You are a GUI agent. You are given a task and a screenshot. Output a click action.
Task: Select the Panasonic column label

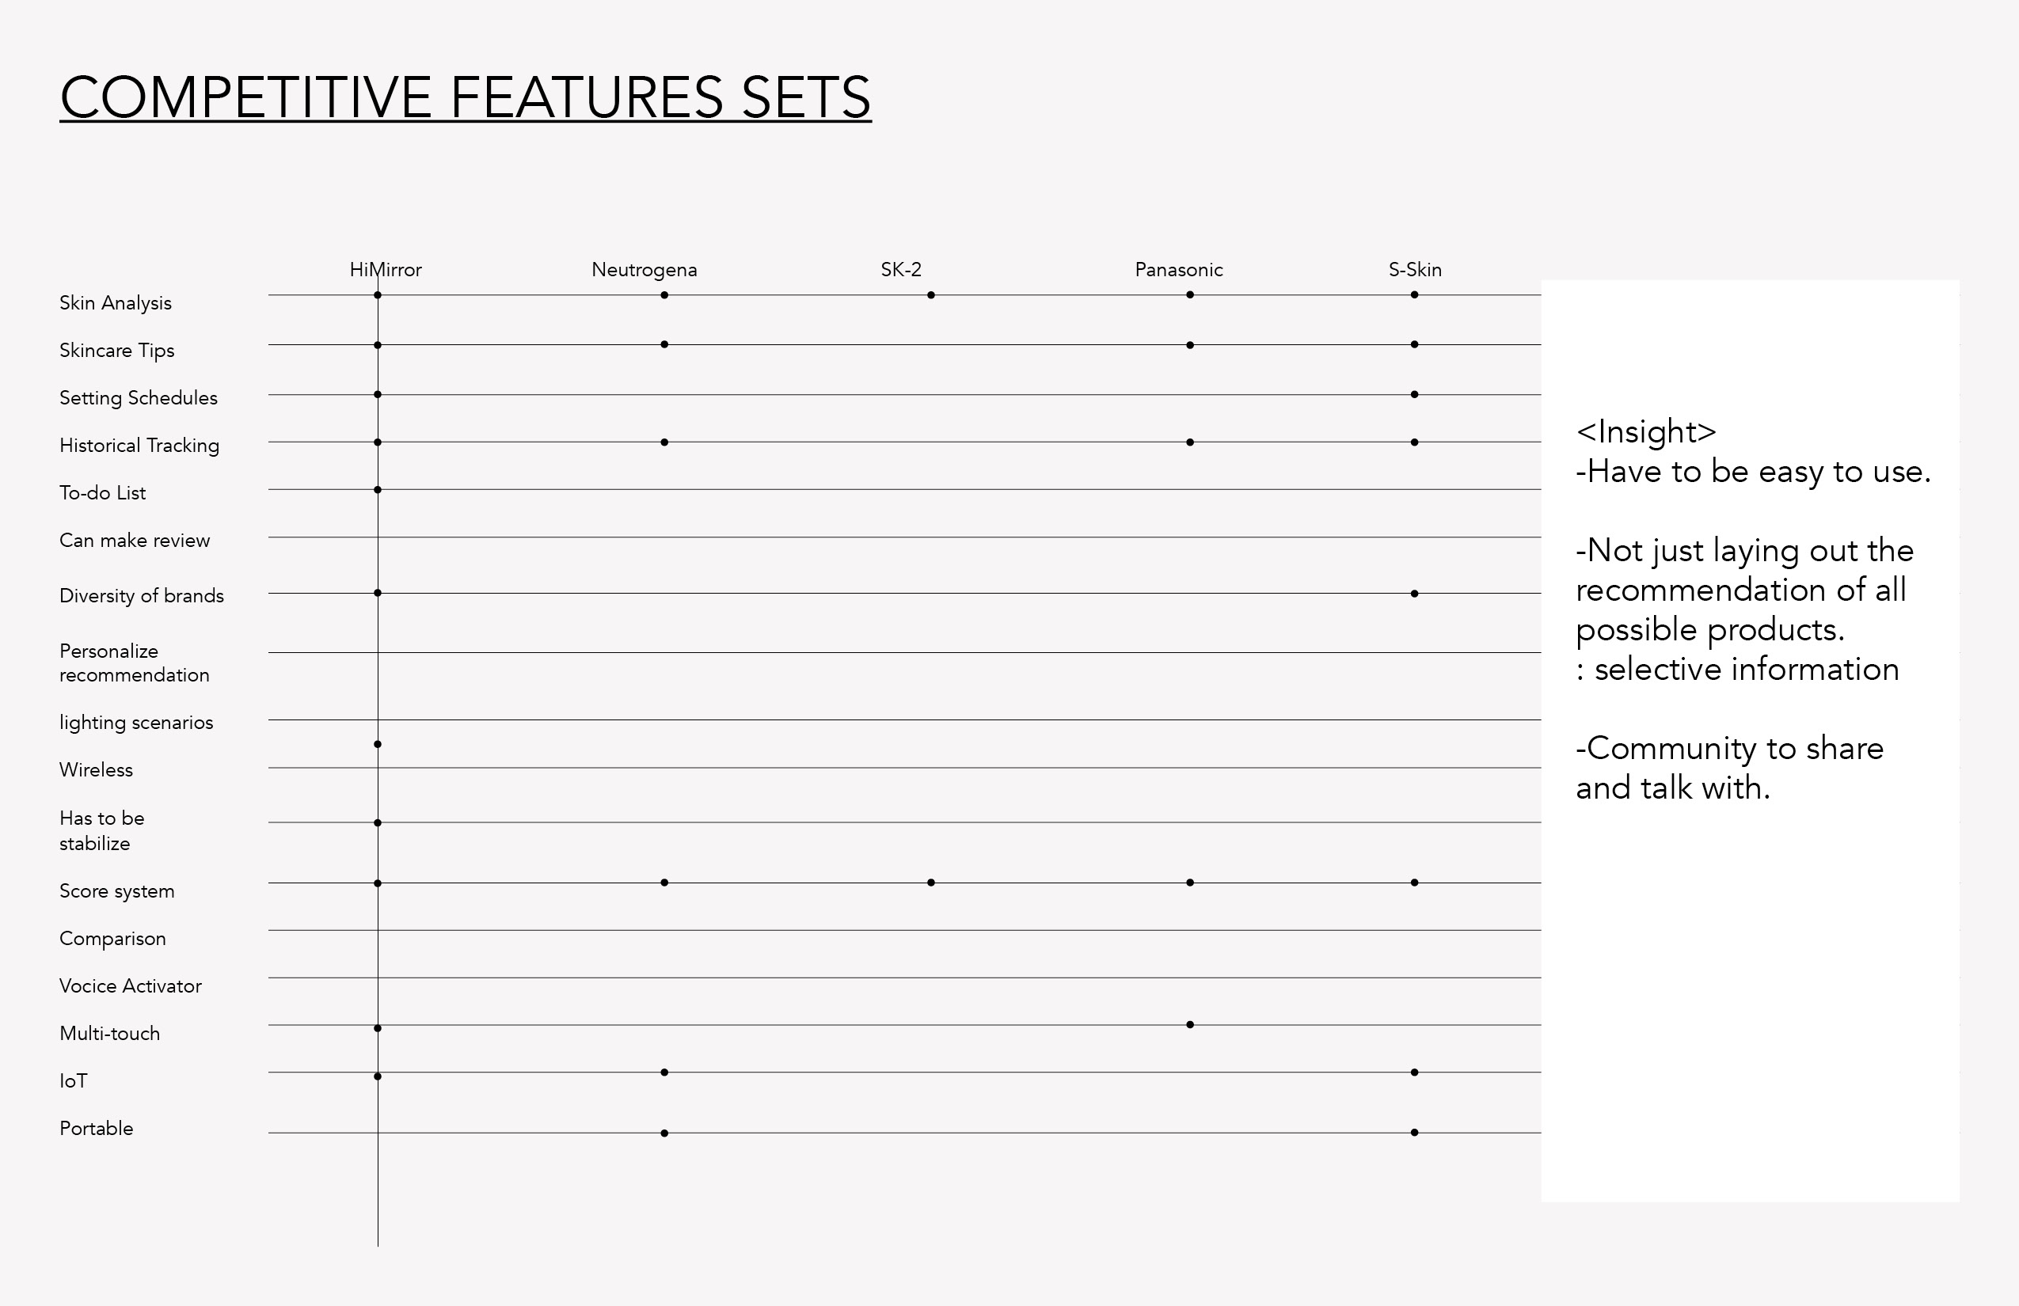click(x=1178, y=270)
